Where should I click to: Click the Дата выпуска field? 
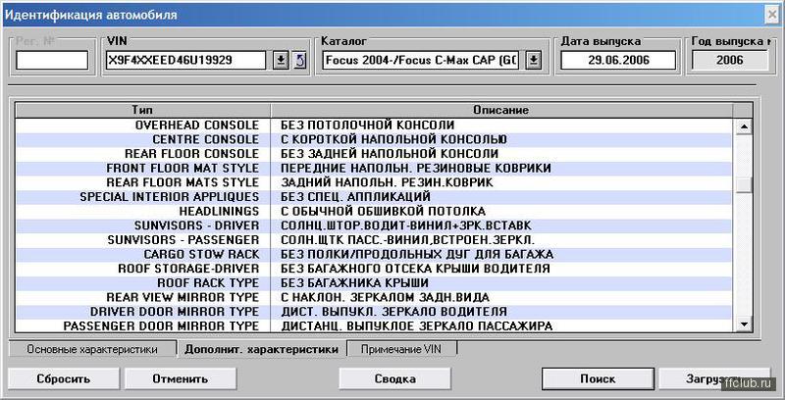pos(618,61)
